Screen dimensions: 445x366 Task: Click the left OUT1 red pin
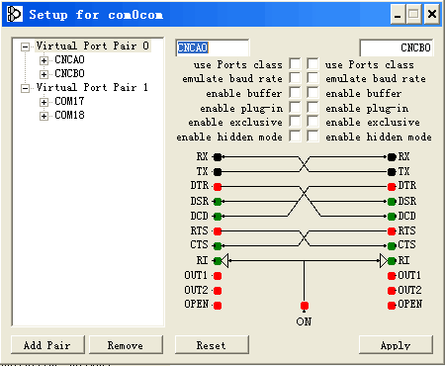point(218,276)
